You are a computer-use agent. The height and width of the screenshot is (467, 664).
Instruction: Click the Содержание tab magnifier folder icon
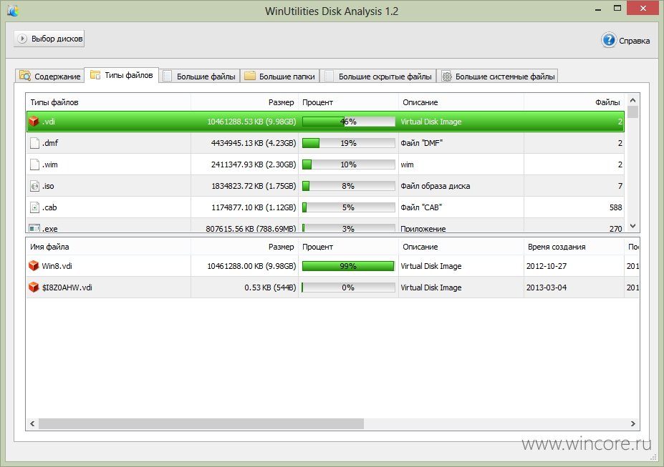coord(25,76)
